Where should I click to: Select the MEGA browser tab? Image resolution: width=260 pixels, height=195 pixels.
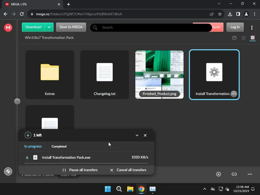[x=32, y=4]
